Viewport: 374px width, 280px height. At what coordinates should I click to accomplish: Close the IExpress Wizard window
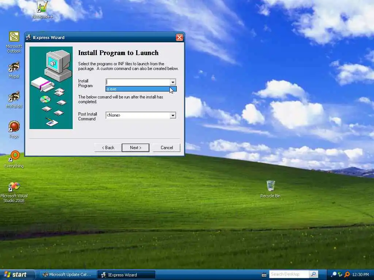pos(179,38)
